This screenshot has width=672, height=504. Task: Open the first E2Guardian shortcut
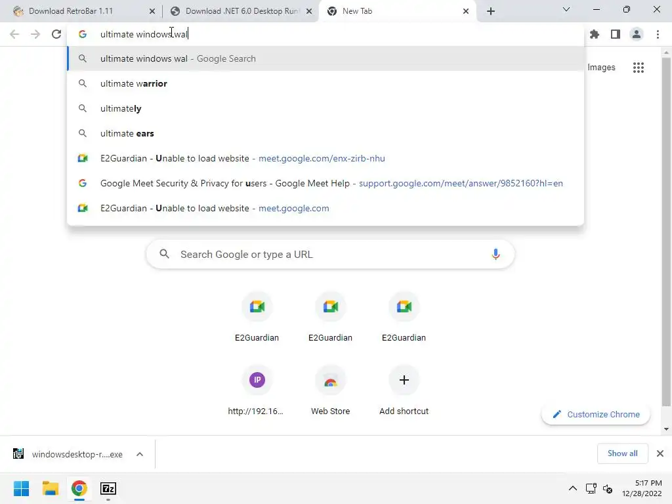click(x=257, y=317)
